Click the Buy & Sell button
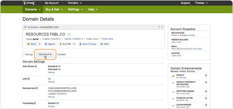Viewport: 233px width, 109px height. (65, 44)
